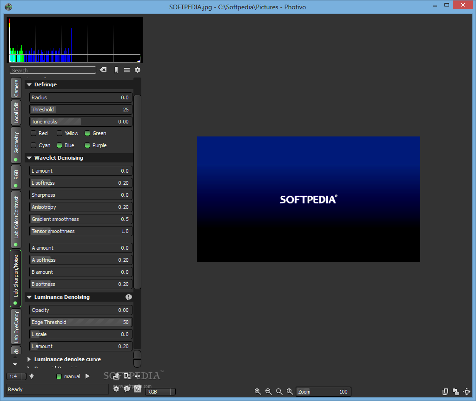Click the info speech bubble icon
The width and height of the screenshot is (476, 401).
click(127, 389)
